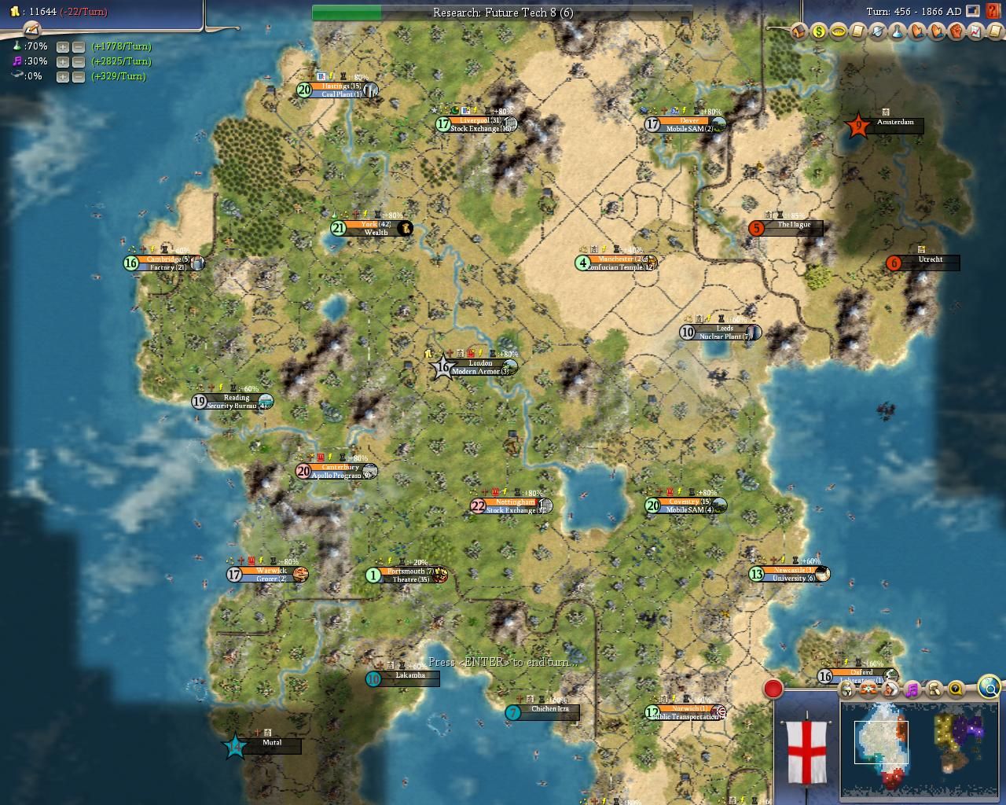This screenshot has height=805, width=1006.
Task: Toggle the yellow question bubble minimap option
Action: click(956, 689)
